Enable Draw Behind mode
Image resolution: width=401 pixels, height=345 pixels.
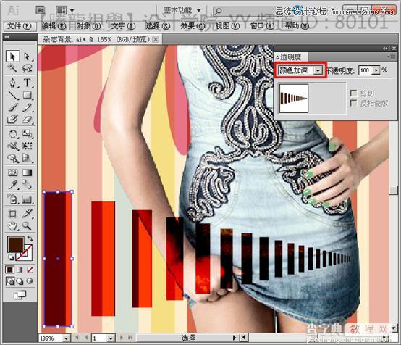point(20,281)
